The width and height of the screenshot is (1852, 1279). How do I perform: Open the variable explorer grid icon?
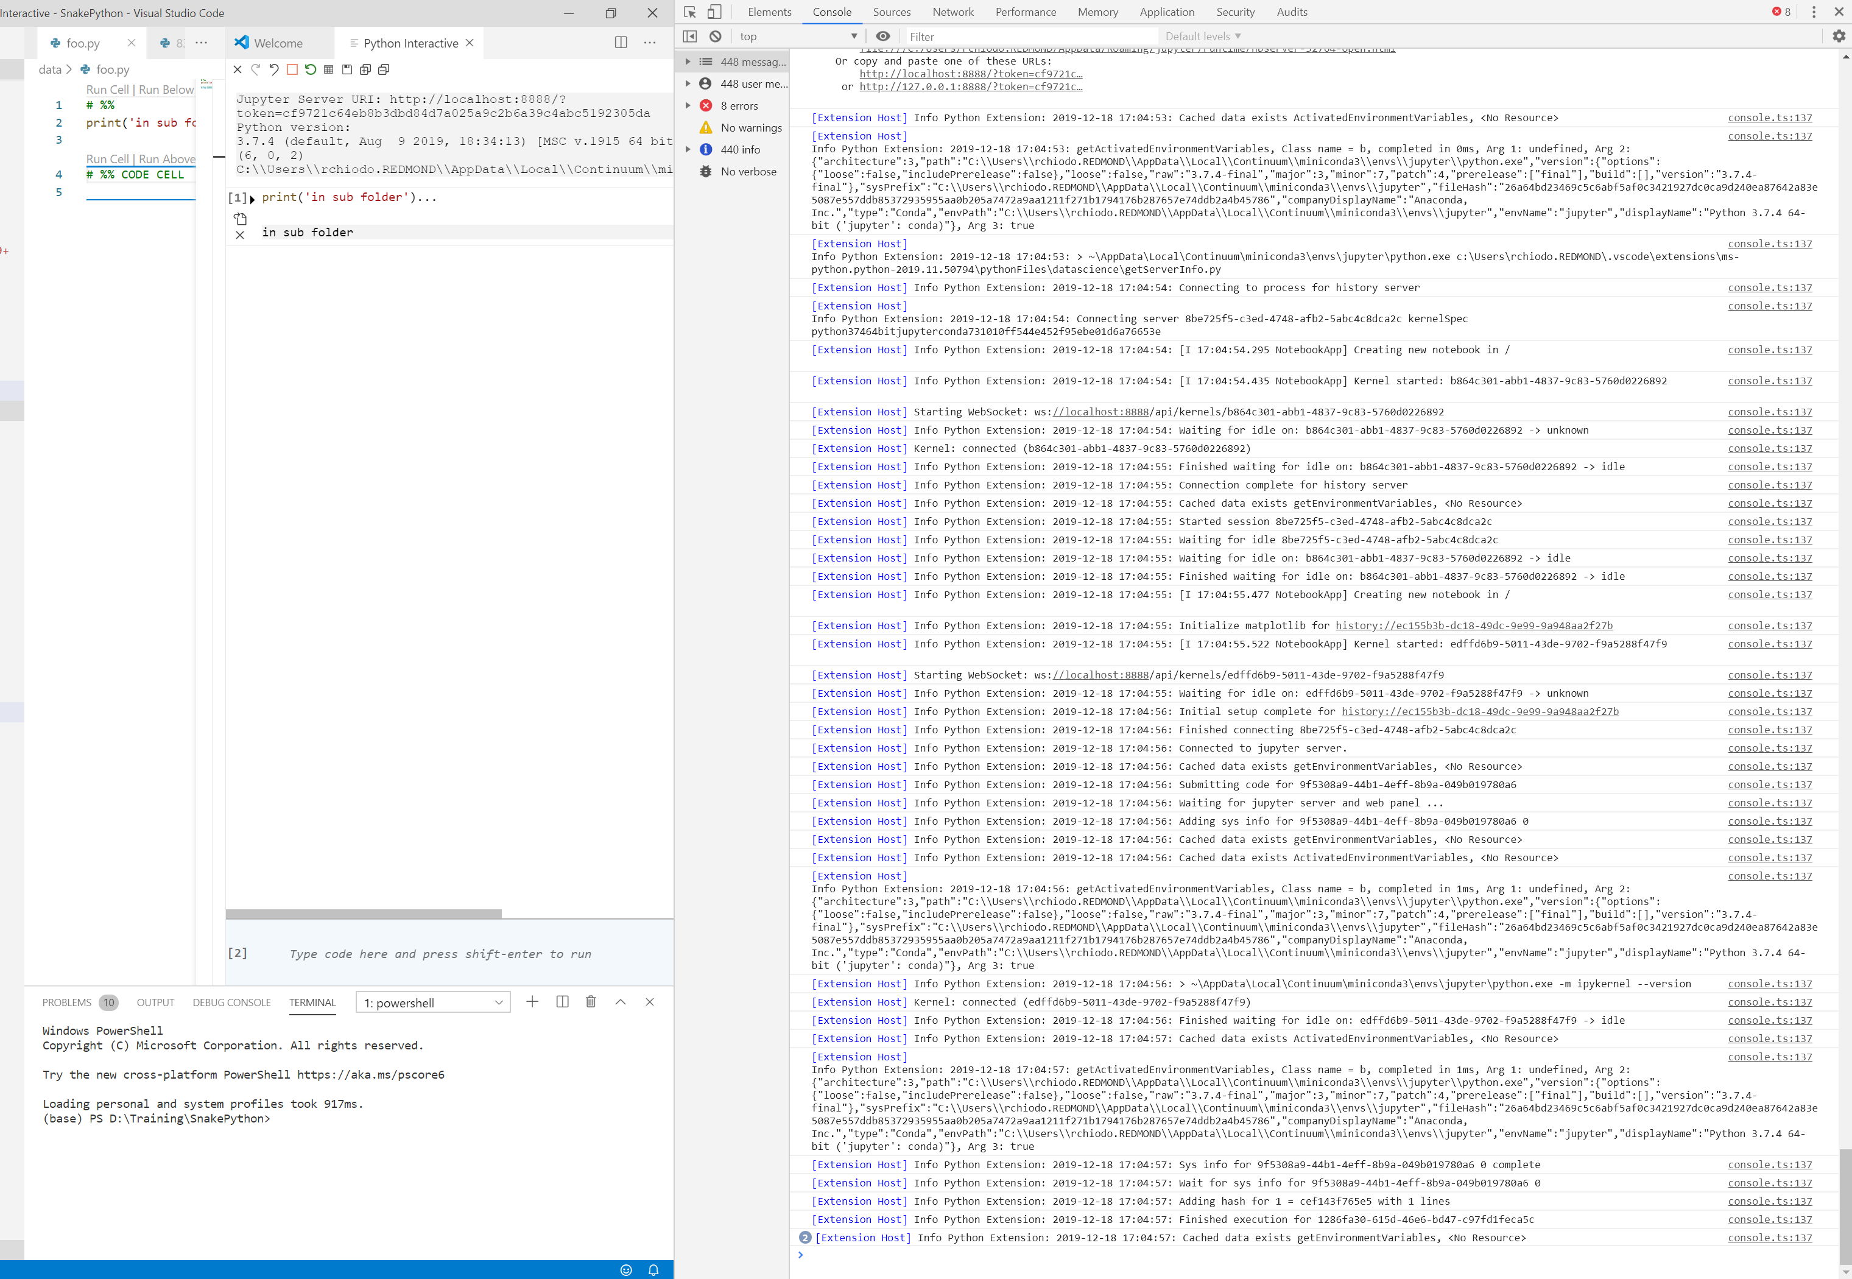click(x=328, y=69)
